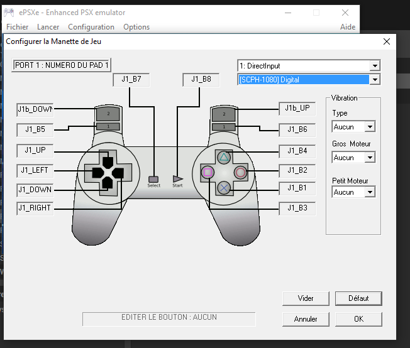Edit the J1b_UP R2 mapping field
Screen dimensions: 410x348
click(x=297, y=109)
